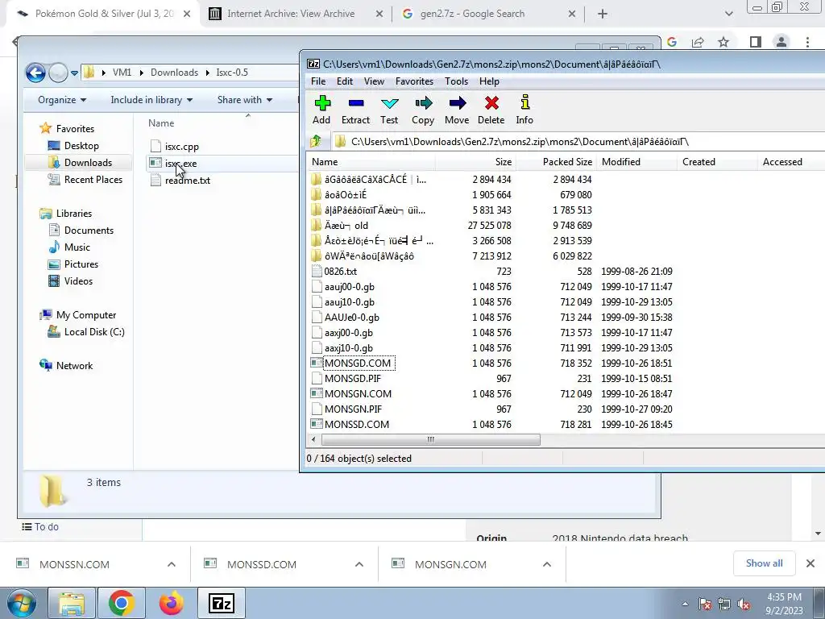Bookmark this page with star icon

pos(723,42)
